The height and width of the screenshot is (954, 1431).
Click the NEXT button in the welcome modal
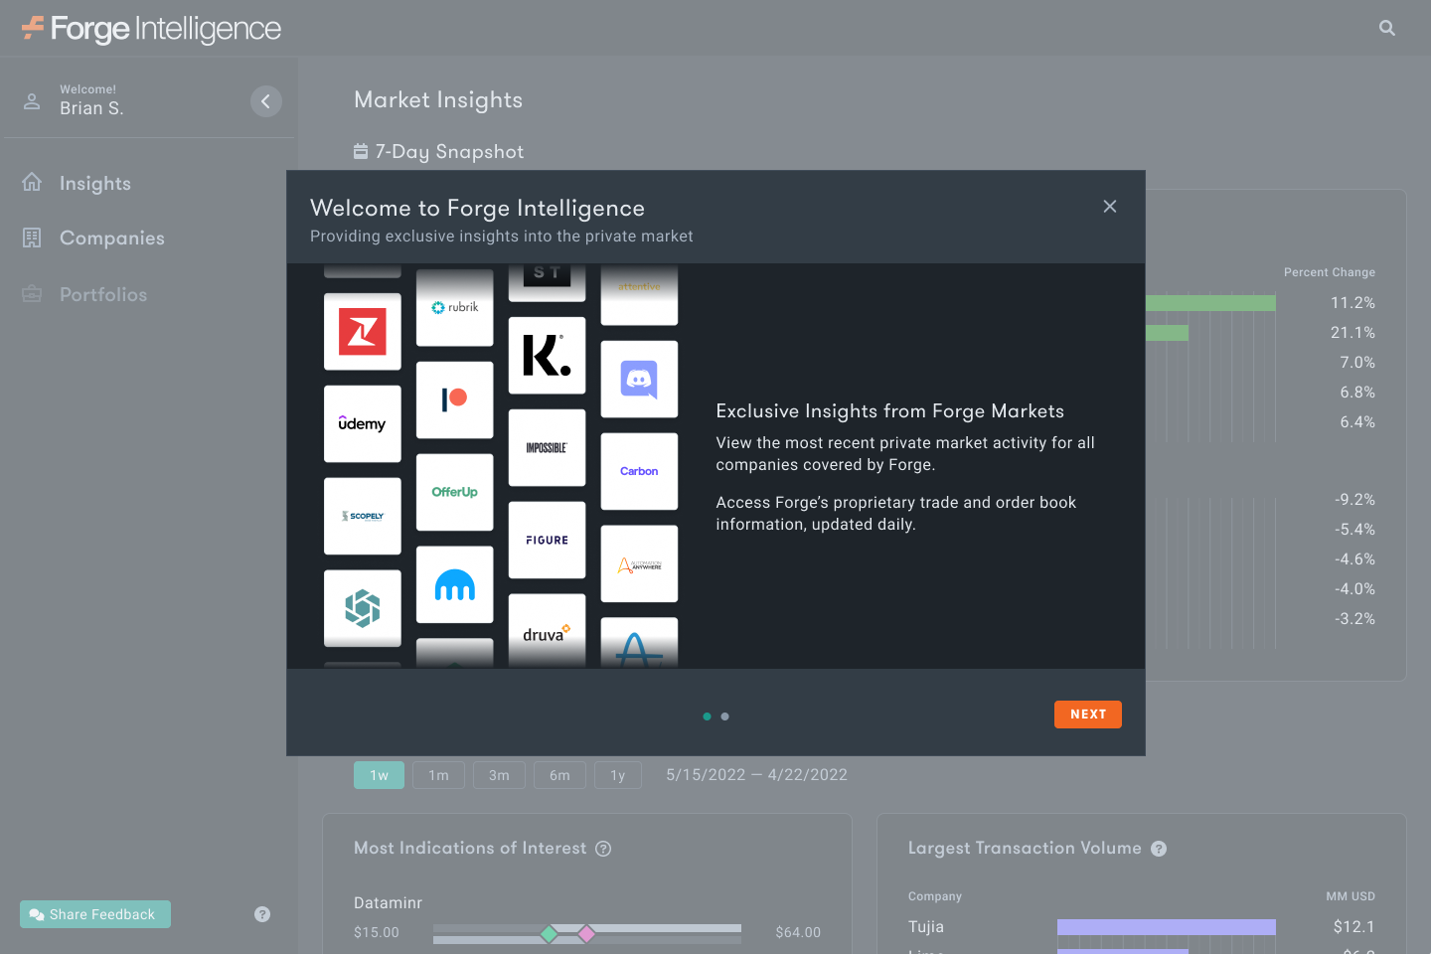[x=1087, y=714]
